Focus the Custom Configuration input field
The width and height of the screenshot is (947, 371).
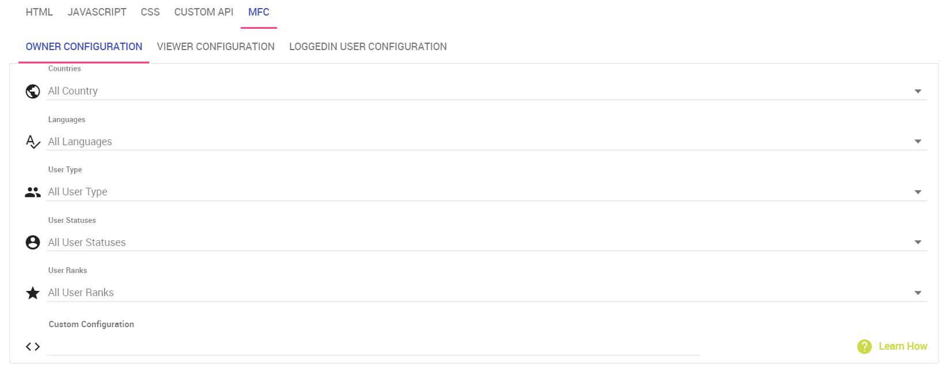(x=373, y=346)
